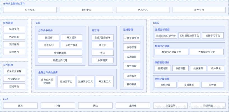The width and height of the screenshot is (229, 112).
Task: Click the 单元化 box
Action: (103, 45)
